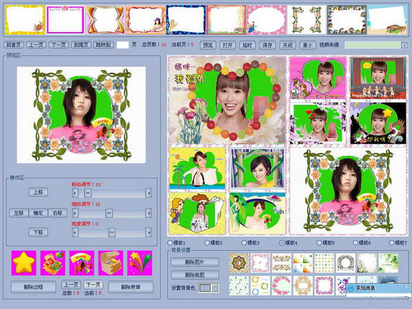Click the 延时 delay button
Screen dimensions: 412x309
click(248, 45)
